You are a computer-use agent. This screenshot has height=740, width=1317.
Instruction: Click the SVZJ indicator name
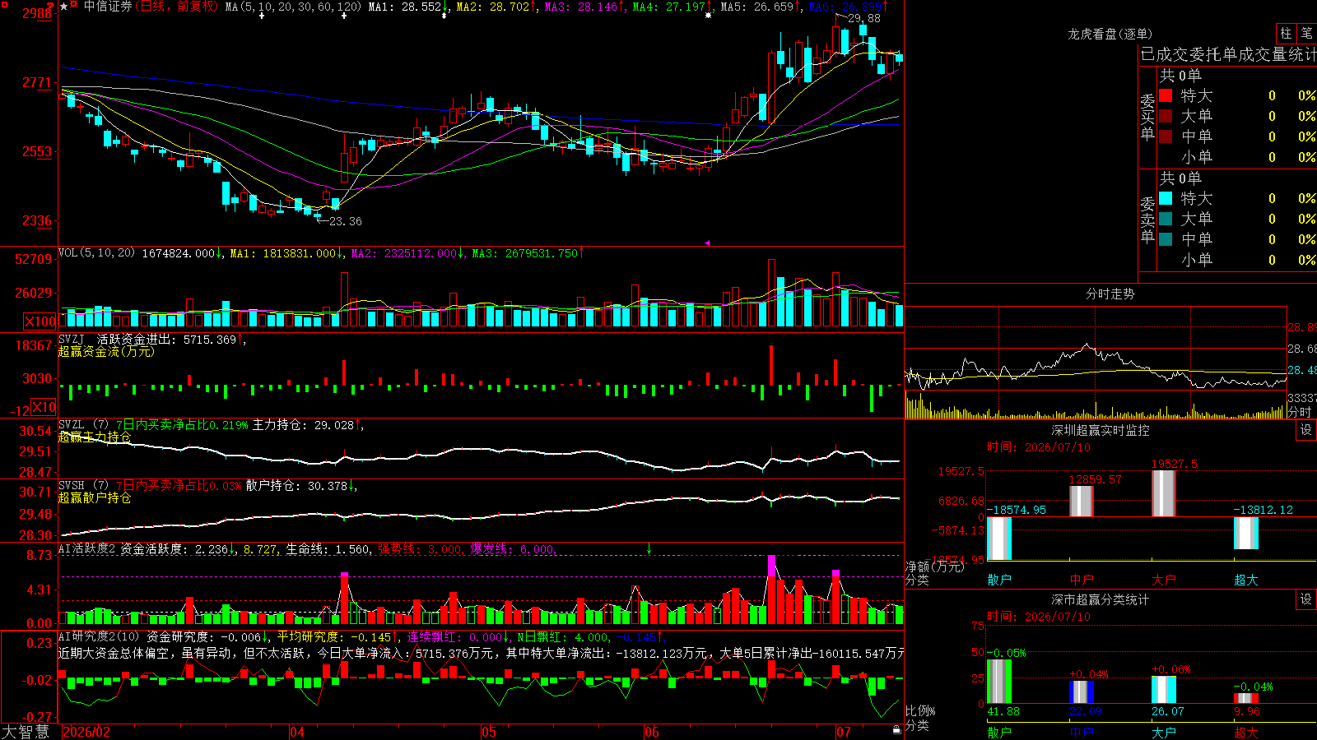click(x=72, y=340)
